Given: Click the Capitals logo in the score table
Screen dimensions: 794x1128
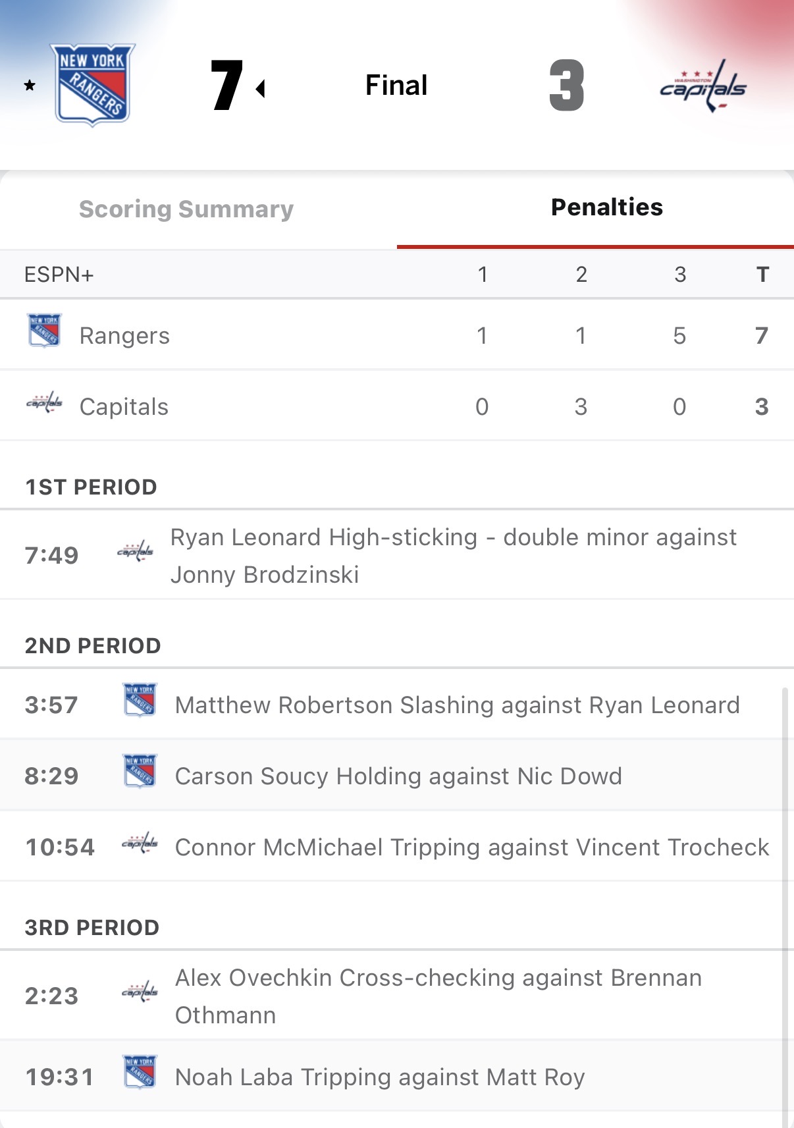Looking at the screenshot, I should click(45, 402).
